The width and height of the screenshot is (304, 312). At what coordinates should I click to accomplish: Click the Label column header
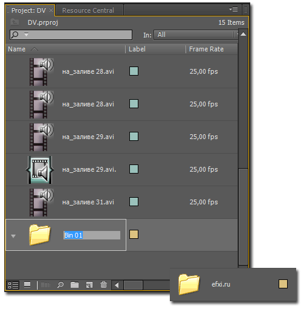click(137, 49)
